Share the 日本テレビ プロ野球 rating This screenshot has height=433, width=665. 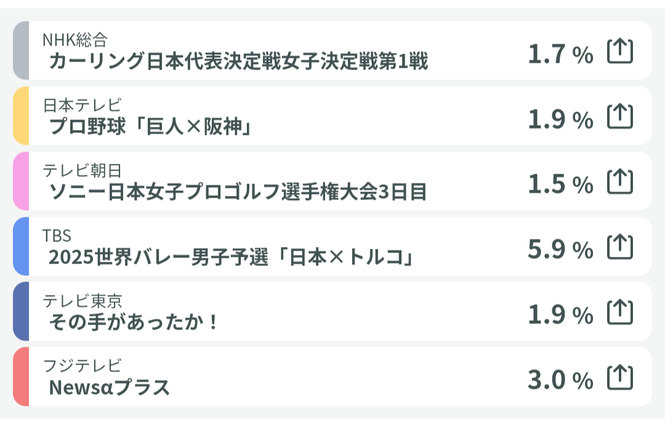[x=620, y=116]
